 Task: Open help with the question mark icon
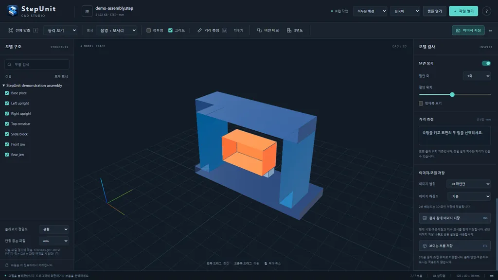coord(486,11)
